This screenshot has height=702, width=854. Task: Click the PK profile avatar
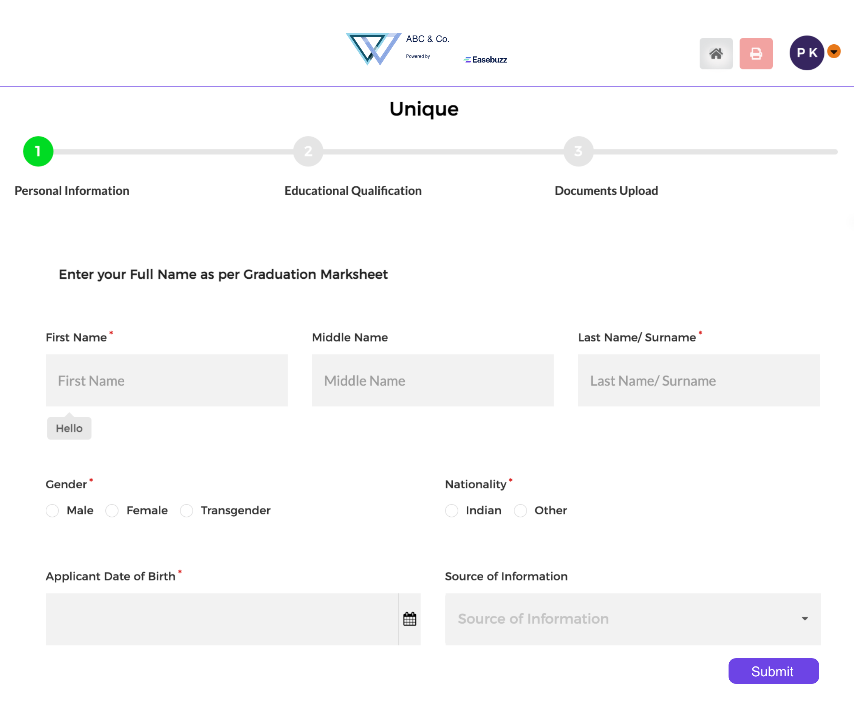pos(806,53)
